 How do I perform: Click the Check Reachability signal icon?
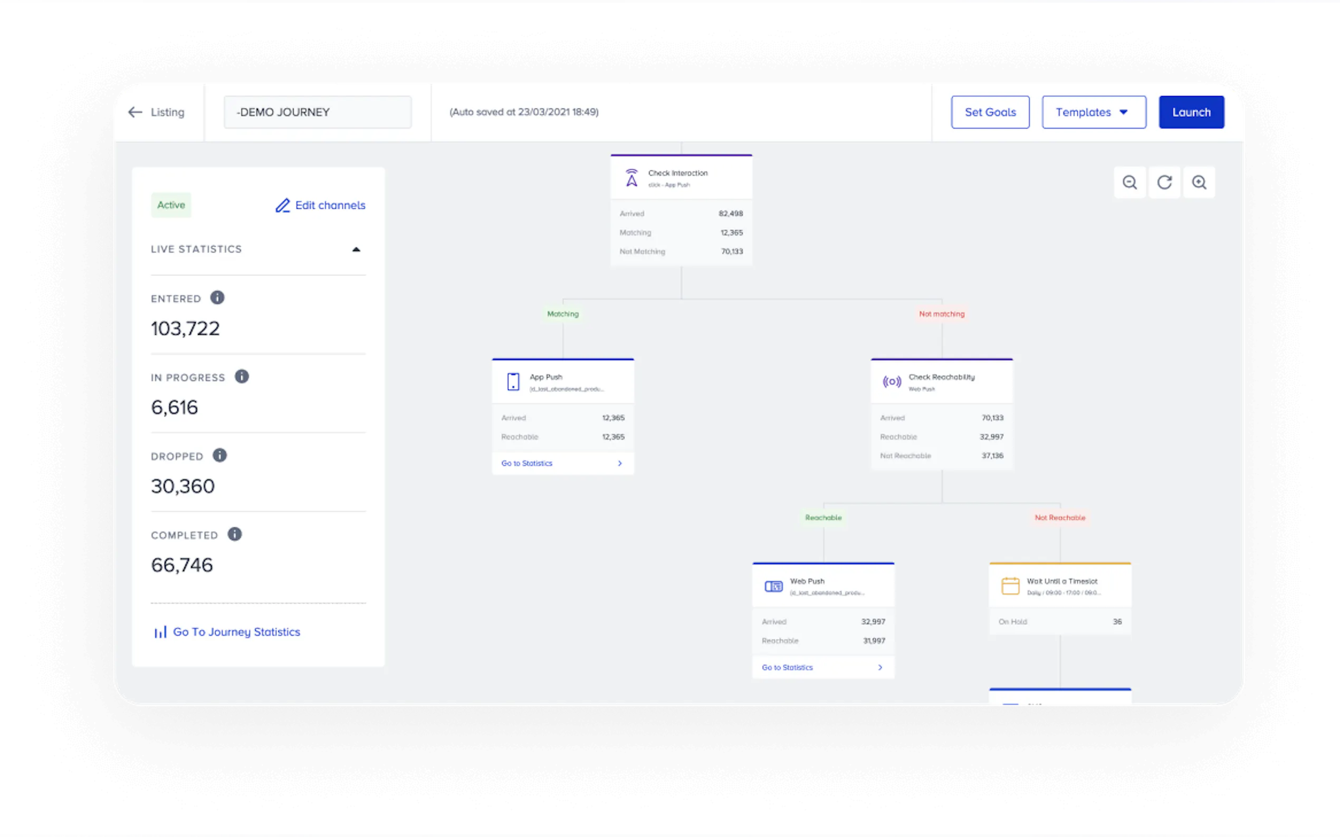(892, 382)
